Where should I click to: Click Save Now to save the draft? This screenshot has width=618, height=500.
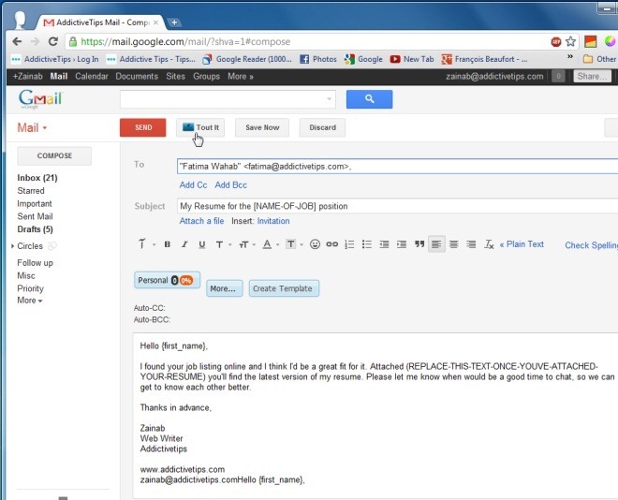tap(262, 127)
